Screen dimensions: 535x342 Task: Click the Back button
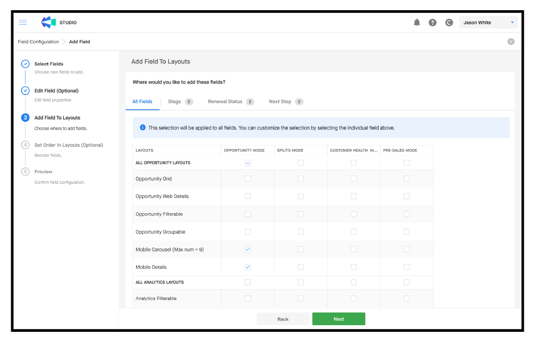tap(283, 319)
